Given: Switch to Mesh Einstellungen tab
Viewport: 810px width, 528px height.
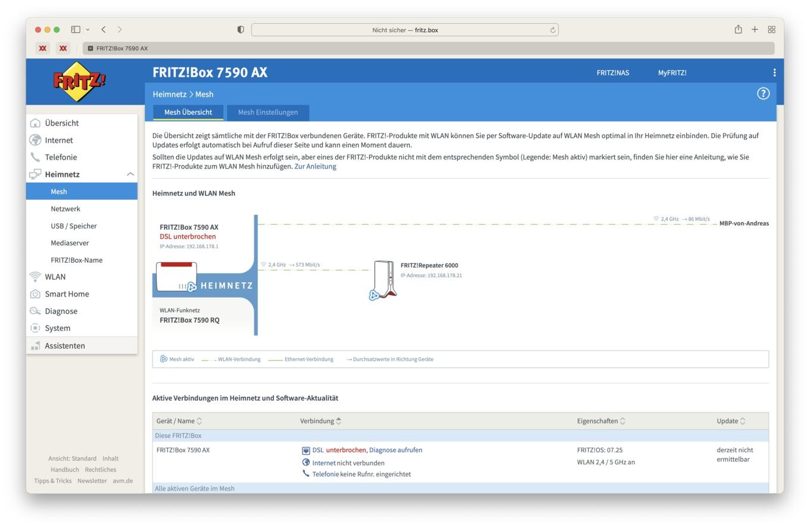Looking at the screenshot, I should (x=268, y=113).
